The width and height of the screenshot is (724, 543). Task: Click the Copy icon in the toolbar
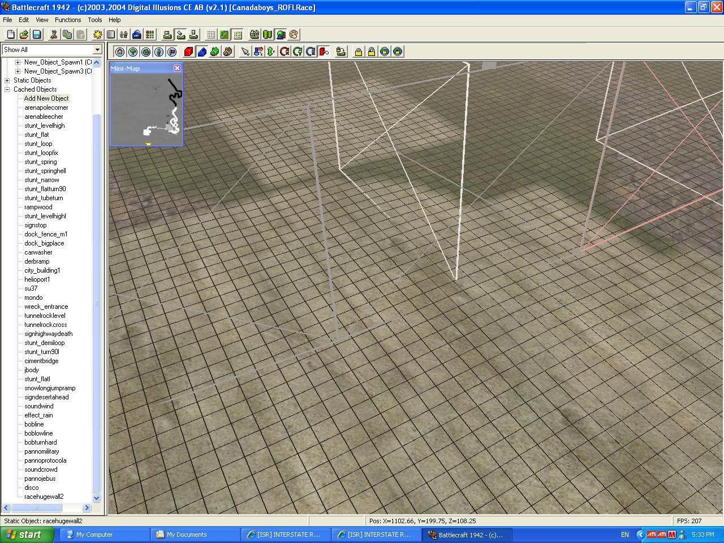[67, 35]
